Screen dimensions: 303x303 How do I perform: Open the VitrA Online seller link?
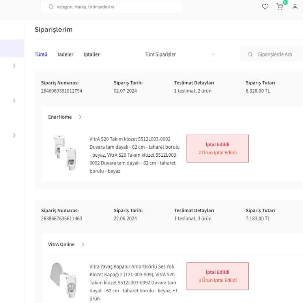[61, 245]
